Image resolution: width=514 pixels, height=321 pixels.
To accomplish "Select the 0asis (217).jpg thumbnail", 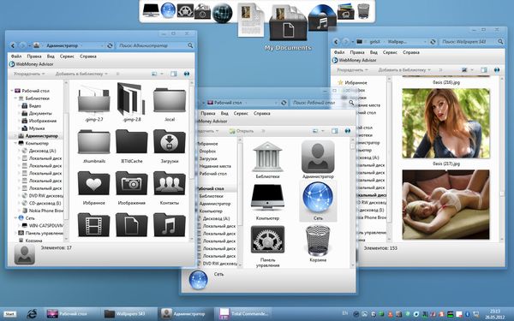I will coord(445,123).
